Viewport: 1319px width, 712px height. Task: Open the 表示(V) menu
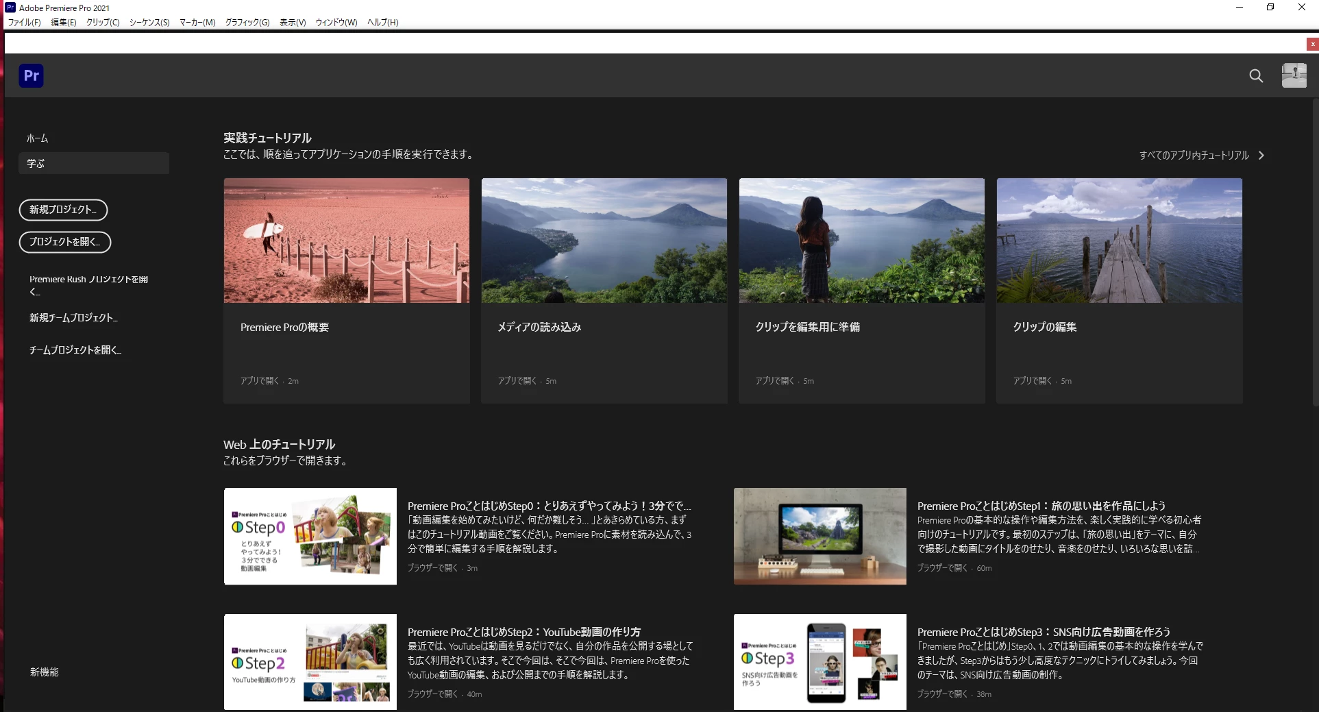293,23
